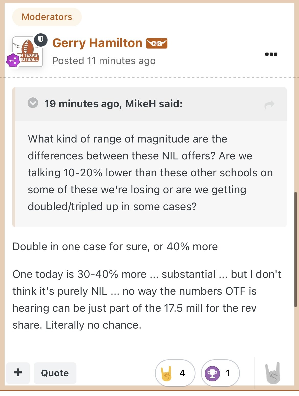Click the purple trophy reaction icon

[212, 373]
